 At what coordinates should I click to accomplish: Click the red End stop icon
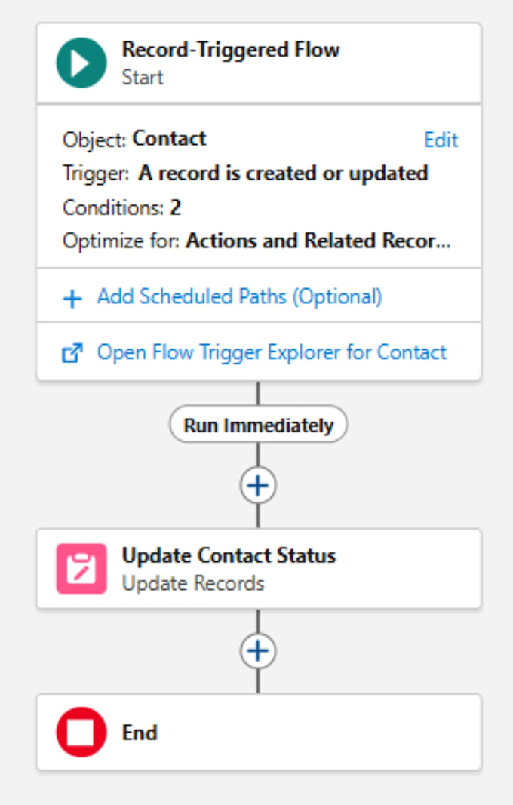click(x=81, y=732)
